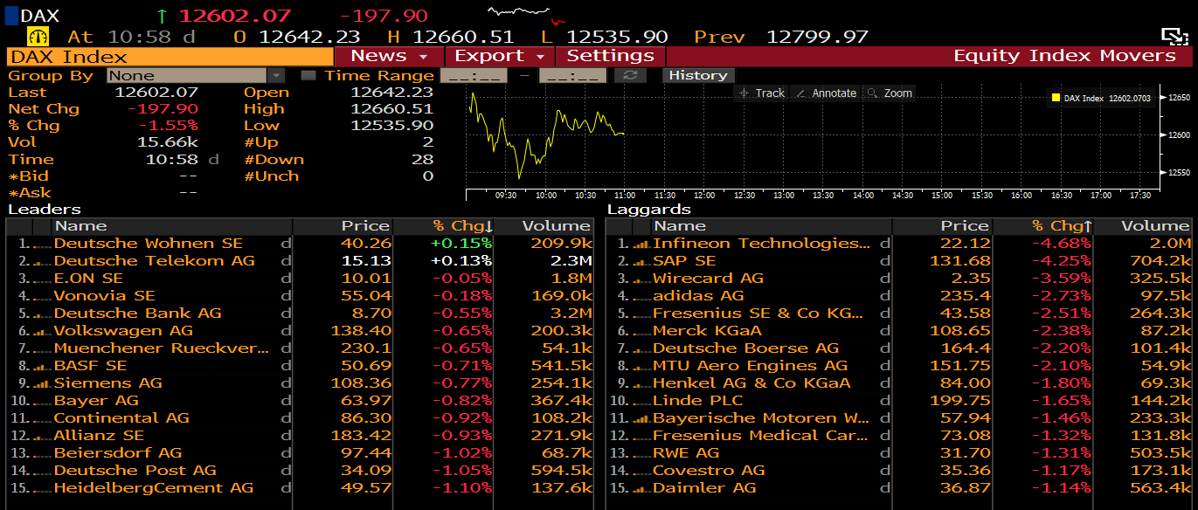Image resolution: width=1198 pixels, height=510 pixels.
Task: Click the Time Range end time field
Action: pyautogui.click(x=572, y=75)
